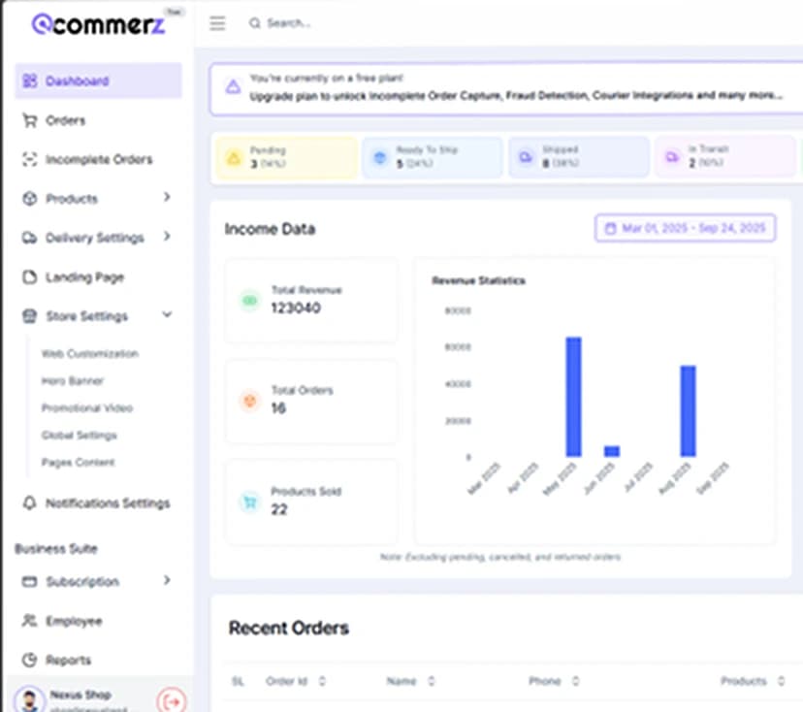This screenshot has height=712, width=803.
Task: Click the Products Sold cart icon
Action: point(250,502)
